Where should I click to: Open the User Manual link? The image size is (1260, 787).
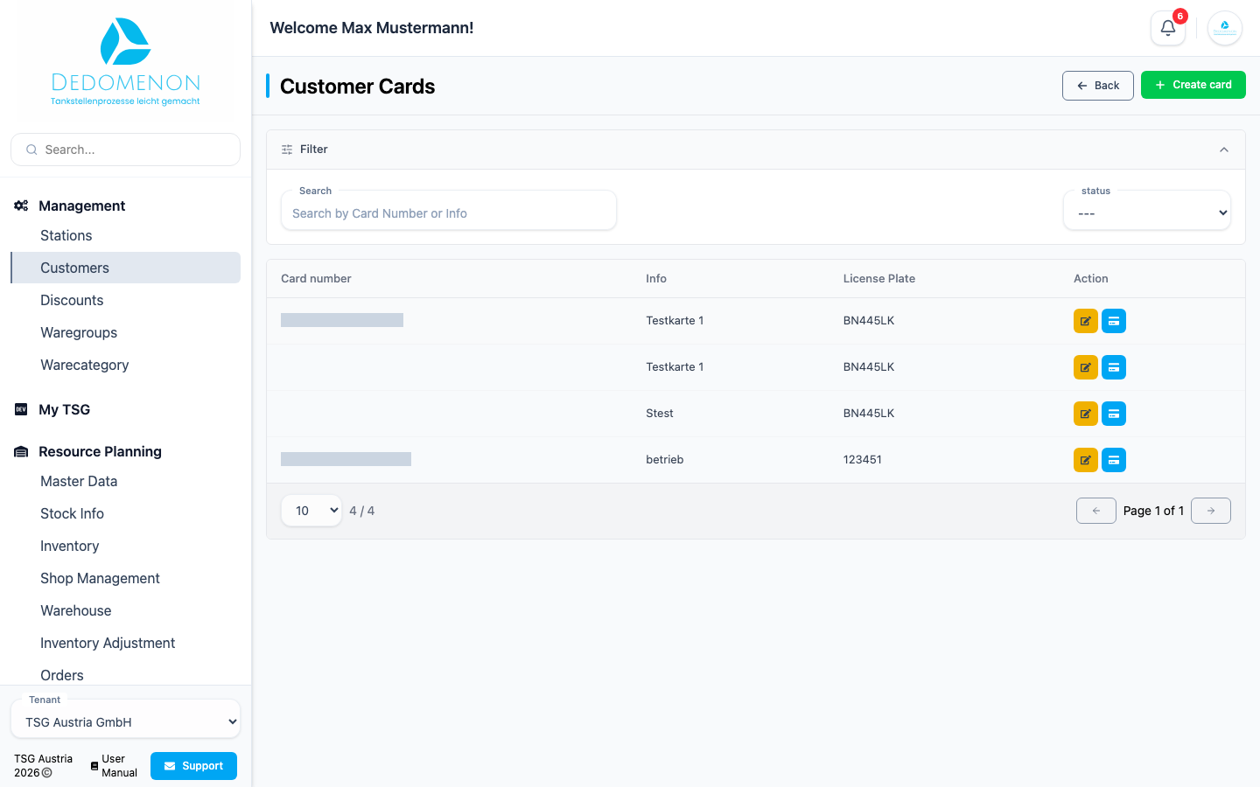(x=114, y=766)
